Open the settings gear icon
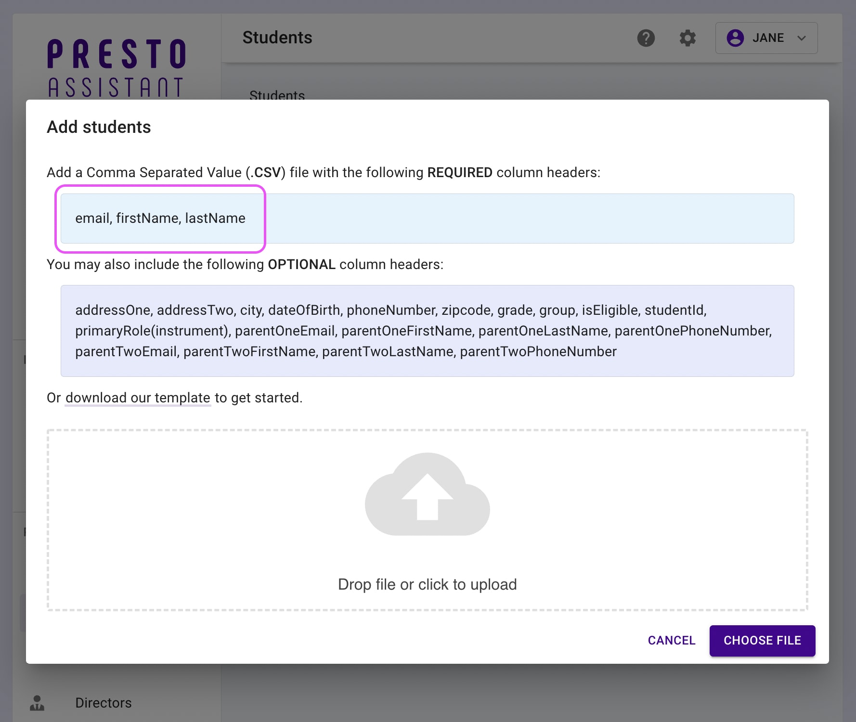 (x=687, y=38)
